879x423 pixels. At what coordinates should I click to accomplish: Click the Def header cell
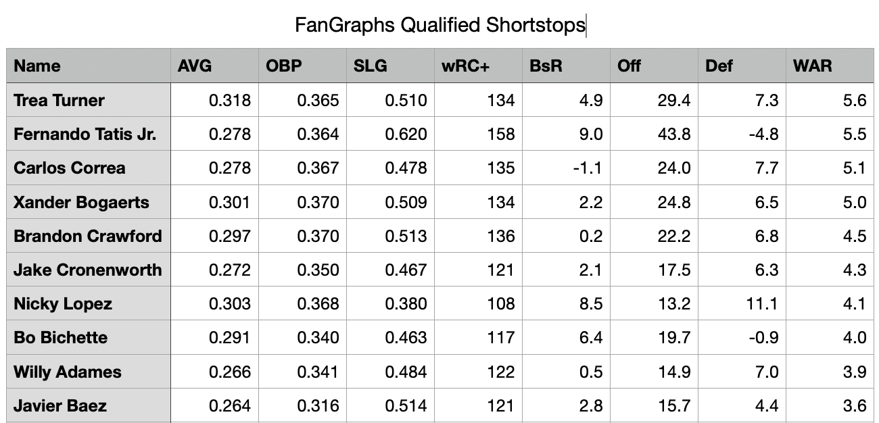(x=741, y=66)
